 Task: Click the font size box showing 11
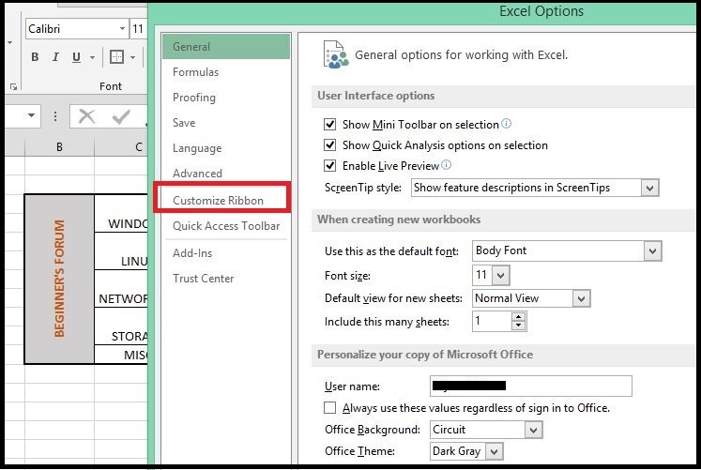click(138, 29)
